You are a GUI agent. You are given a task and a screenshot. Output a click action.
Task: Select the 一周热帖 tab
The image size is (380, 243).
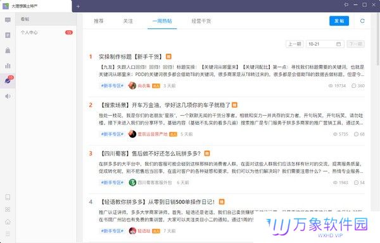tap(162, 21)
